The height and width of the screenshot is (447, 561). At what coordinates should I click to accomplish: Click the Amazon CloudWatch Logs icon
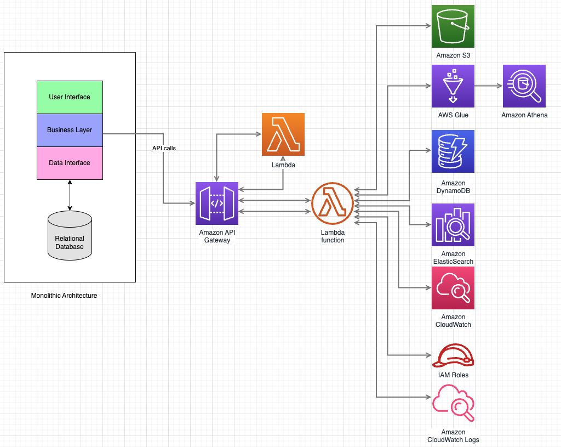[453, 403]
